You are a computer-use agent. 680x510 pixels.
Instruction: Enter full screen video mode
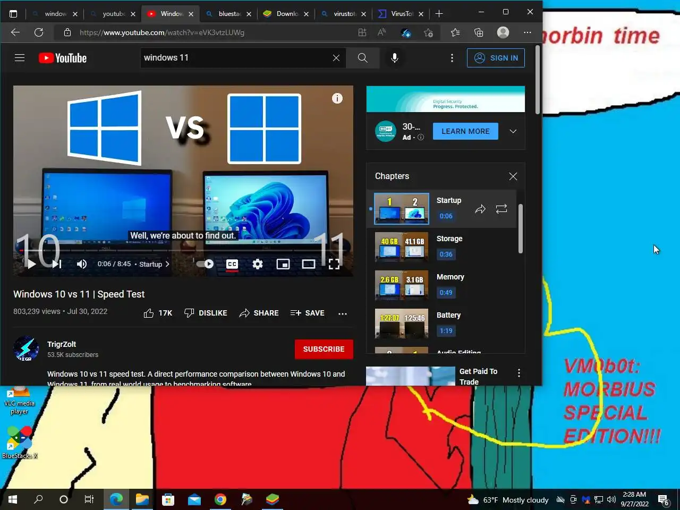334,264
